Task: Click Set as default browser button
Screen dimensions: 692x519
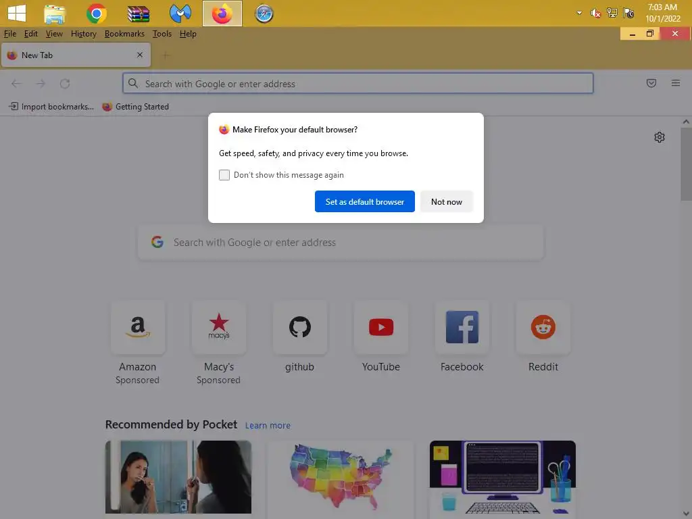Action: click(x=364, y=201)
